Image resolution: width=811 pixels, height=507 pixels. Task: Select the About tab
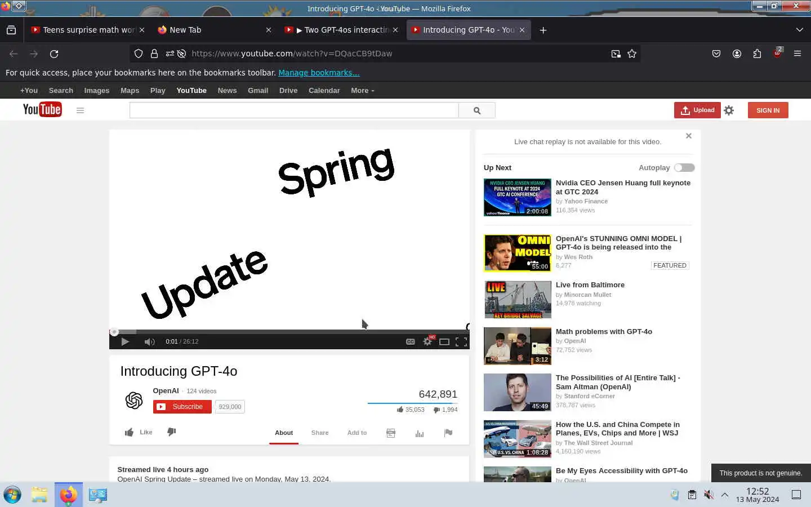[x=284, y=433]
